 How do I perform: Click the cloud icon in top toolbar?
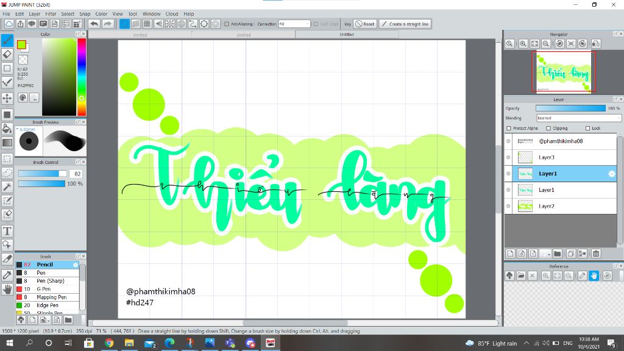(x=9, y=24)
